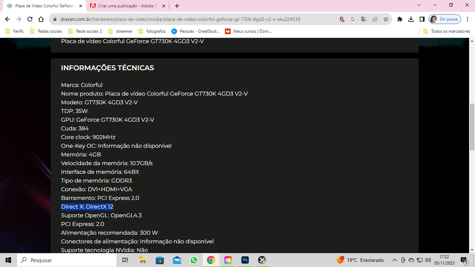
Task: Open Adobe Creative Cloud from the taskbar
Action: click(228, 260)
